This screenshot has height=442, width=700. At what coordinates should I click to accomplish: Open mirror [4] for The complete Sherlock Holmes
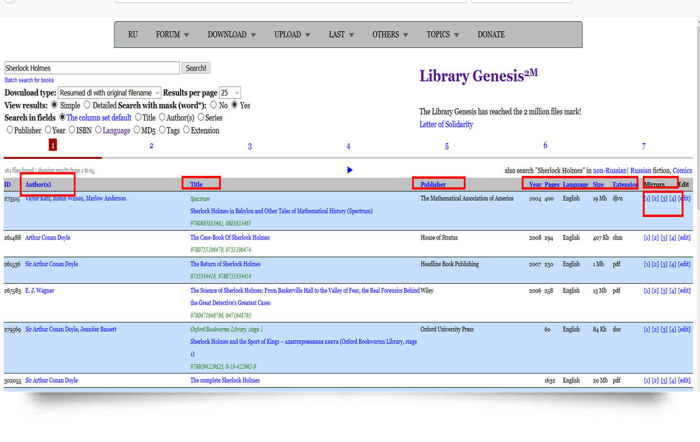tap(673, 380)
